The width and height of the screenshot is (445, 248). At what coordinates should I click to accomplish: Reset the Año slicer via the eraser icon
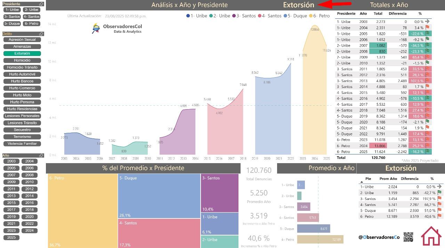coord(41,155)
